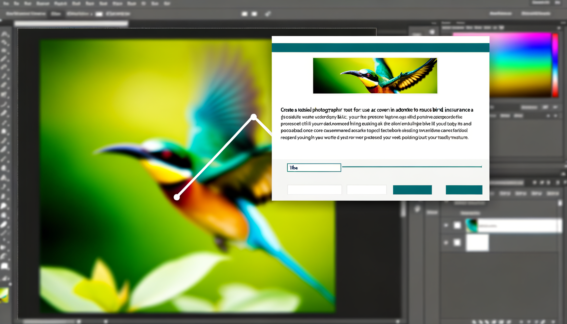This screenshot has height=324, width=567.
Task: Click the bird layer's thumbnail in Layers panel
Action: tap(471, 226)
